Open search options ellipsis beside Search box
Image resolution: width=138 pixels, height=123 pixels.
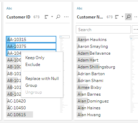coord(135,29)
